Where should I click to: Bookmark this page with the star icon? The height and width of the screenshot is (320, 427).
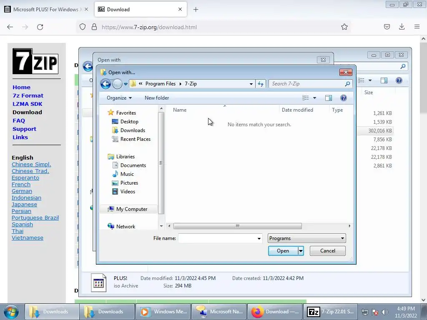(344, 27)
